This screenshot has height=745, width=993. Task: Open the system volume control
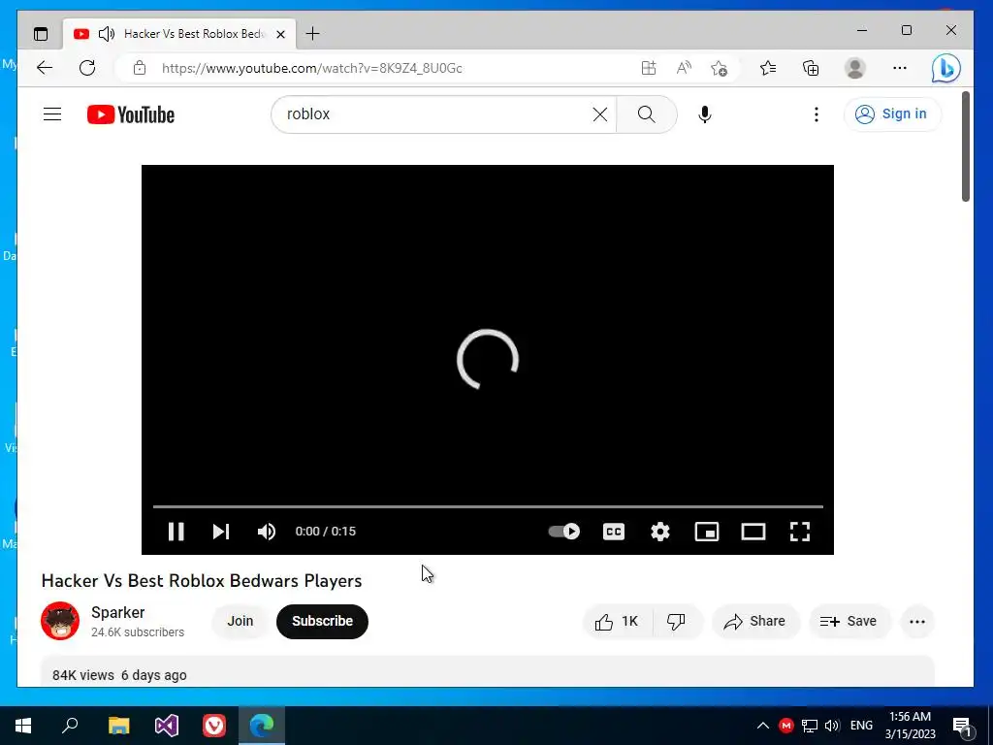click(x=832, y=726)
